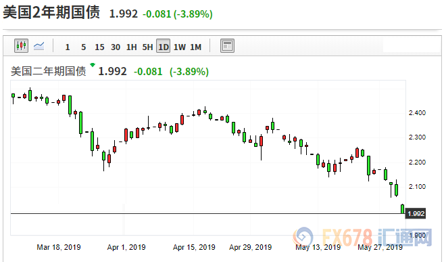Select the 15 minute interval
The height and width of the screenshot is (262, 444).
click(x=99, y=47)
